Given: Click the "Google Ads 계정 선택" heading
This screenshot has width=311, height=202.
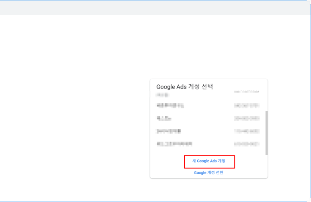Looking at the screenshot, I should point(184,86).
